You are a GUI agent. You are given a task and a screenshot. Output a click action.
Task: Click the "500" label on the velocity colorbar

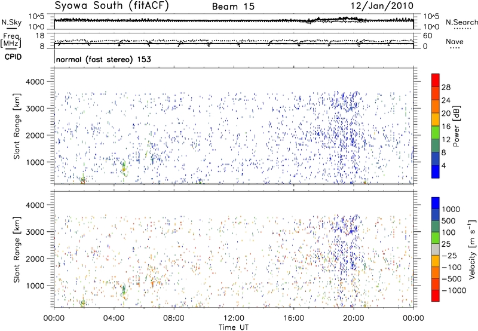(x=449, y=220)
